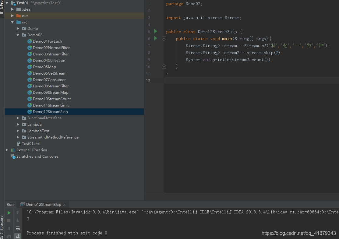Click println statement on line 9

[x=229, y=60]
